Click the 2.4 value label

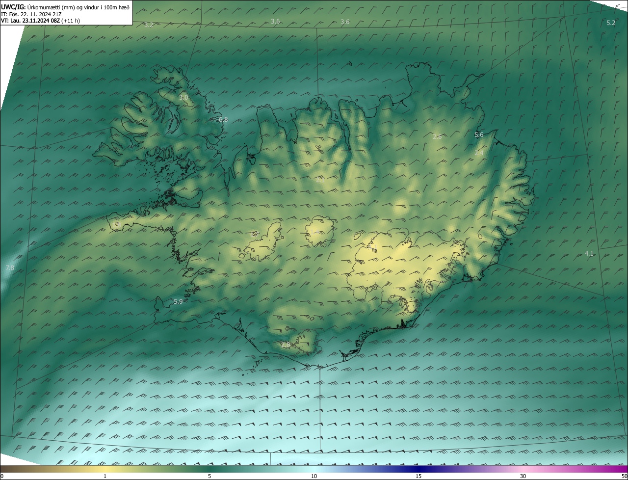(479, 153)
